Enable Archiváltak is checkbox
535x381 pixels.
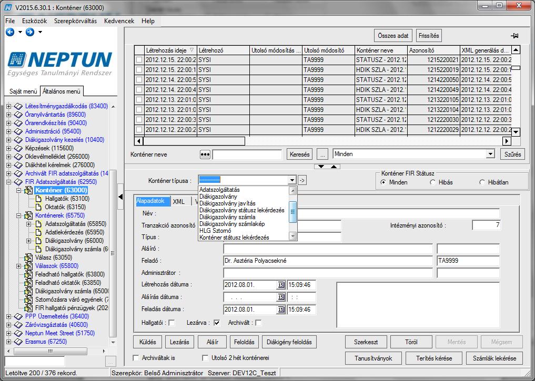136,358
